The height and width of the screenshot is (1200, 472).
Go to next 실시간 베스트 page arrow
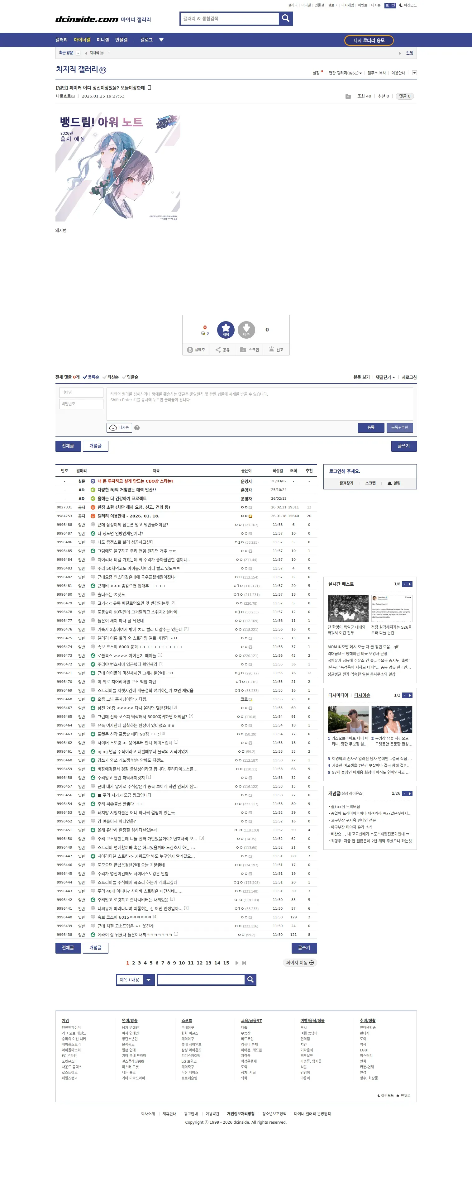coord(410,584)
